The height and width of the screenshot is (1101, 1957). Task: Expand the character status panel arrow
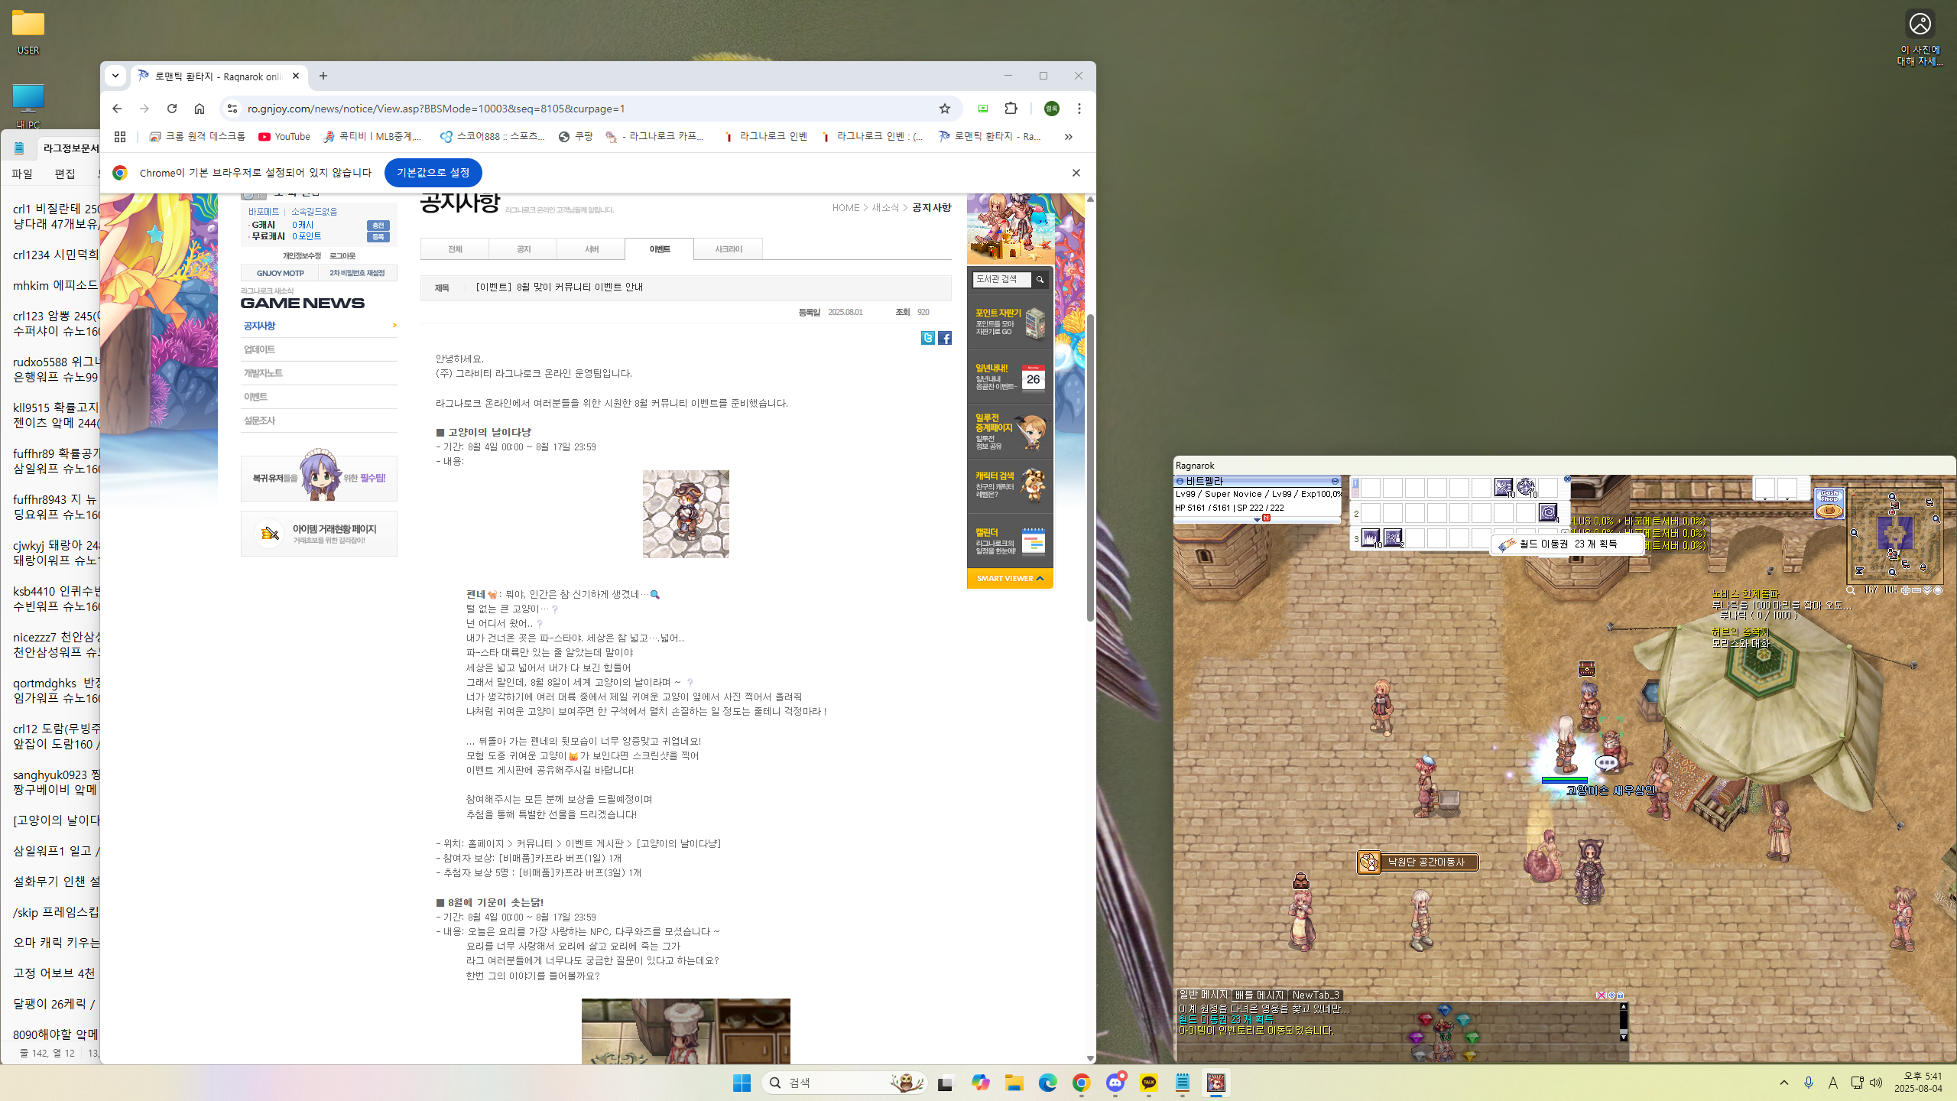point(1257,519)
